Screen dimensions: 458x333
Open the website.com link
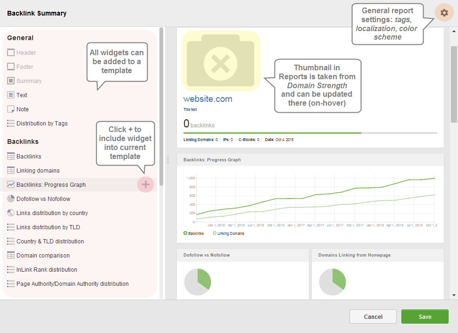click(208, 99)
